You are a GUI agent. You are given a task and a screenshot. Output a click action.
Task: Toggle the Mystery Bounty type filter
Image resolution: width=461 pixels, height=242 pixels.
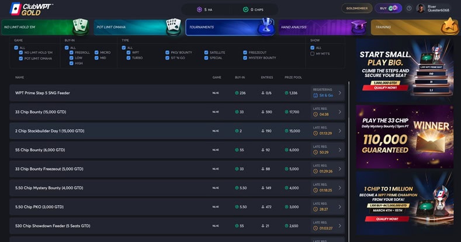coord(245,58)
